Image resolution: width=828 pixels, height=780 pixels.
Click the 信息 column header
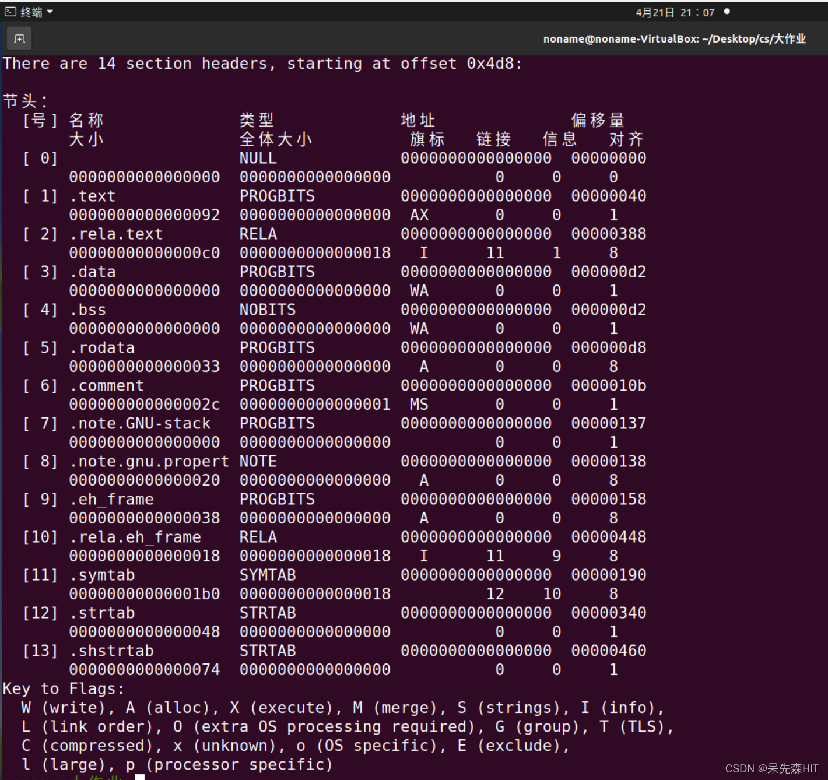pos(560,139)
